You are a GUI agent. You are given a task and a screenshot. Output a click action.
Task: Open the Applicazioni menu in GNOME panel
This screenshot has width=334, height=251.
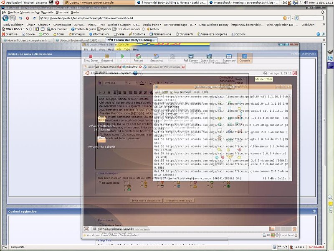point(12,3)
